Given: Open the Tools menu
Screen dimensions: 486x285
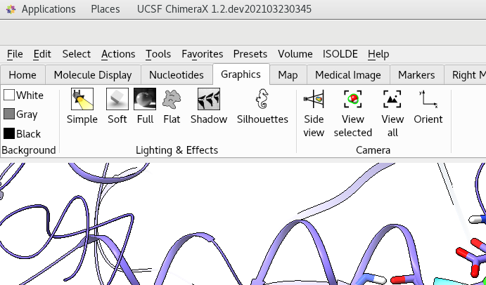Looking at the screenshot, I should [158, 54].
